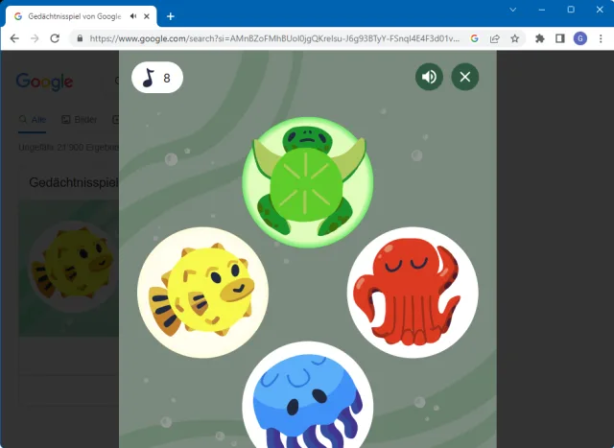This screenshot has height=448, width=614.
Task: Click the address bar URL
Action: (x=274, y=38)
